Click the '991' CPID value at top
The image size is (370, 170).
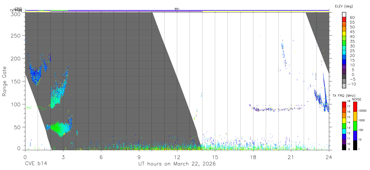[x=177, y=9]
